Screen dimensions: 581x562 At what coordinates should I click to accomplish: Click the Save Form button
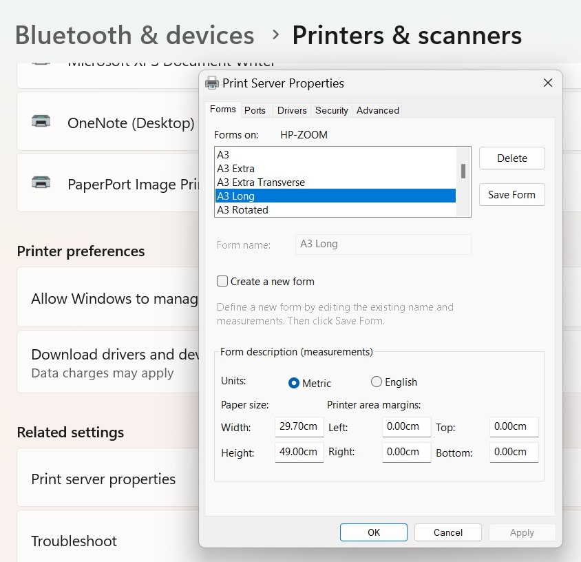click(x=511, y=195)
